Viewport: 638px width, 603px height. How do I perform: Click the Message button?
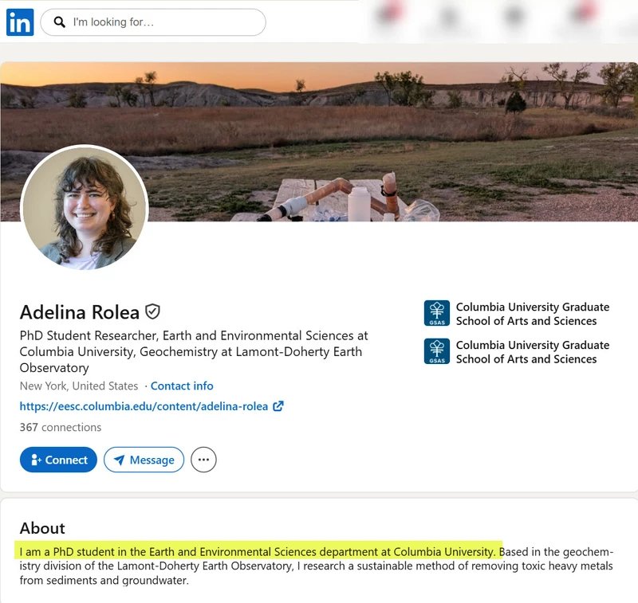pyautogui.click(x=144, y=460)
